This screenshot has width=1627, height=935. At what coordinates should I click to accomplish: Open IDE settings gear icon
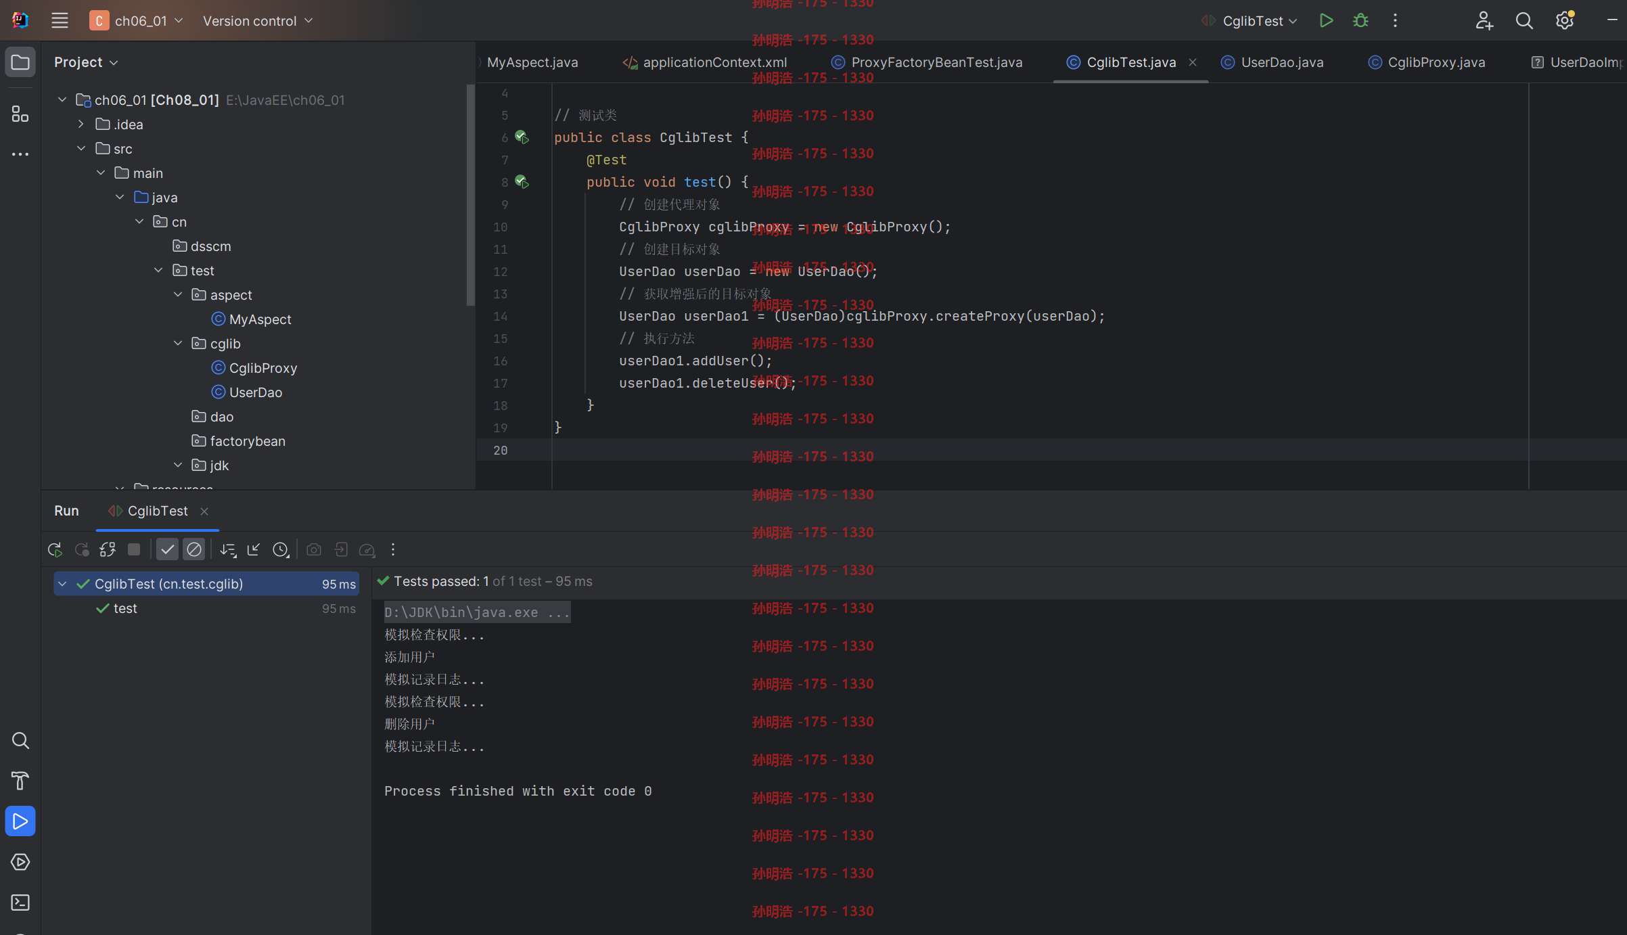[1564, 21]
